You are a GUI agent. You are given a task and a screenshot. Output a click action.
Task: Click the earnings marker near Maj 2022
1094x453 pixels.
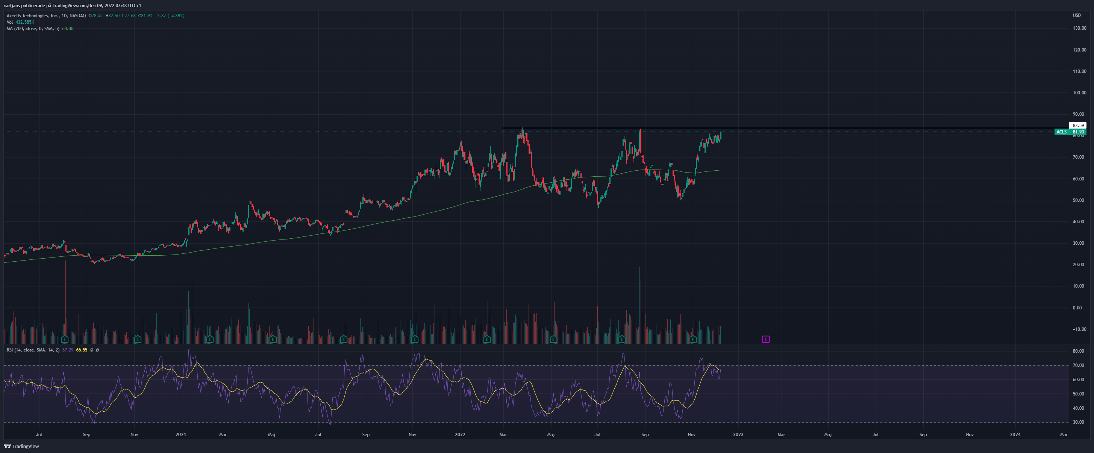click(553, 339)
